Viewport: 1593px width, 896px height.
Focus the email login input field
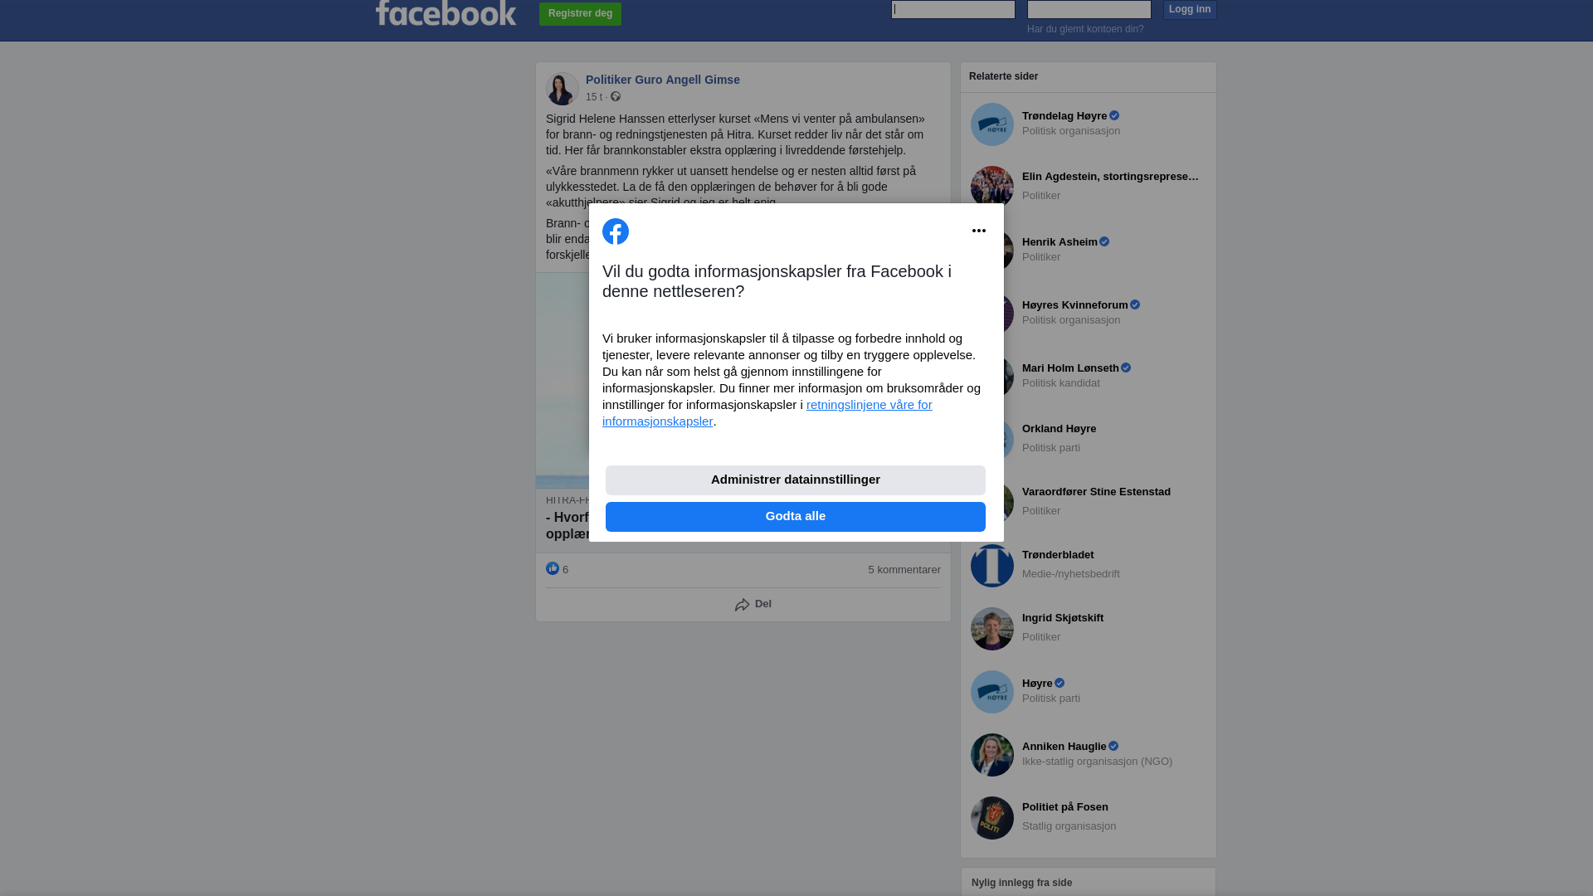pos(953,9)
